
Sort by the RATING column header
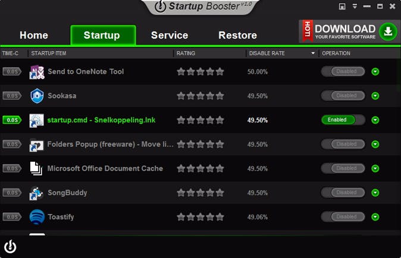click(x=186, y=53)
